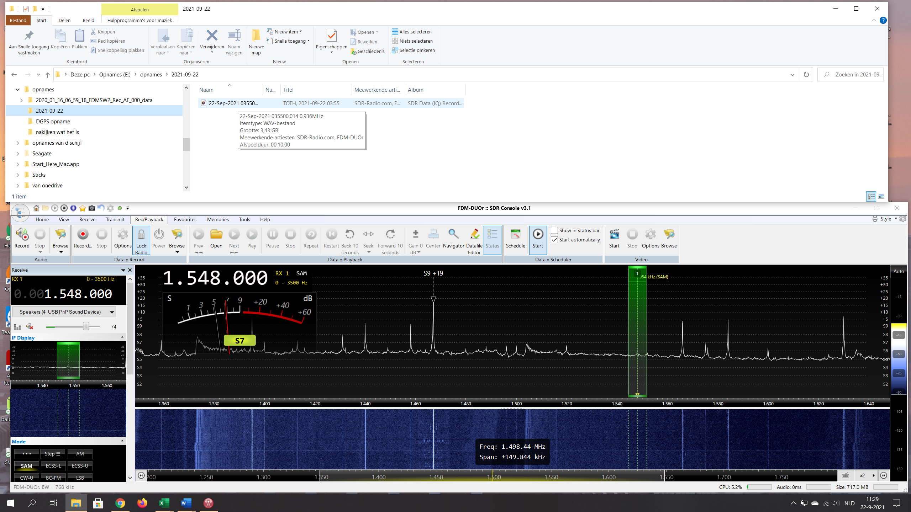
Task: Open the Speakers output device dropdown
Action: tap(112, 312)
